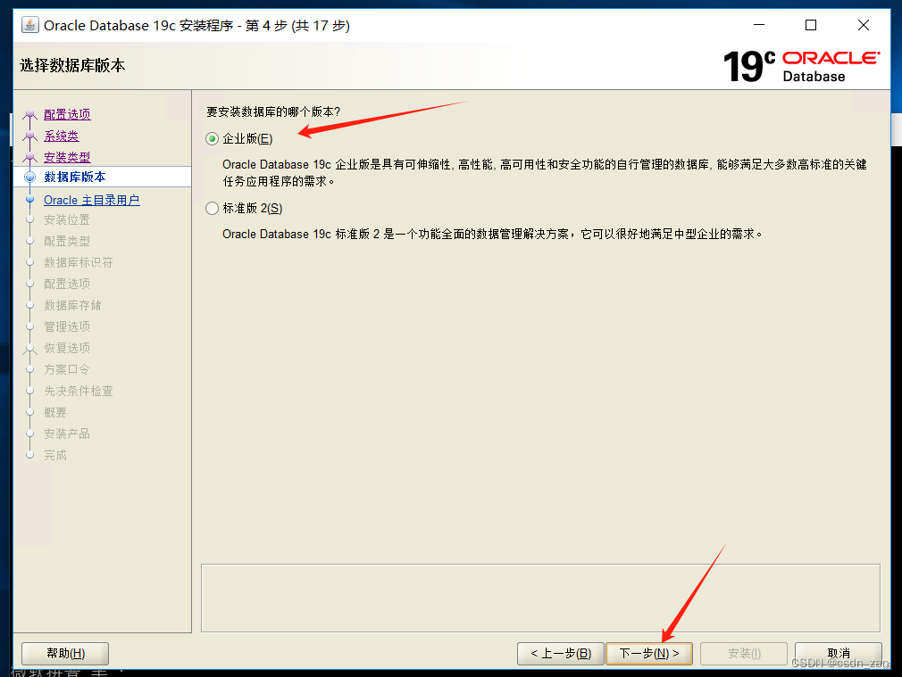Maximize the Oracle installer window
This screenshot has height=677, width=902.
tap(811, 25)
